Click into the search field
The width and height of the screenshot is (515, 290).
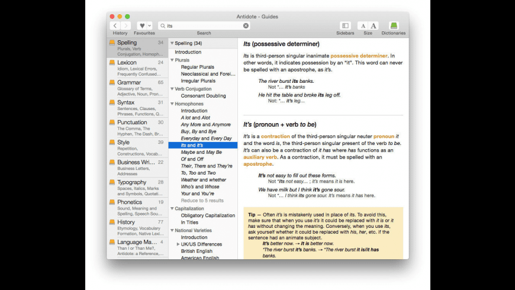[204, 25]
